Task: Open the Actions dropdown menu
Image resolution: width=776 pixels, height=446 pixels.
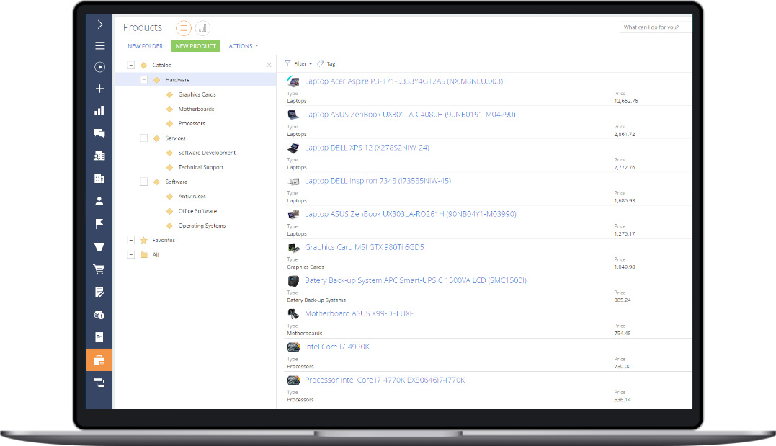Action: pyautogui.click(x=243, y=46)
